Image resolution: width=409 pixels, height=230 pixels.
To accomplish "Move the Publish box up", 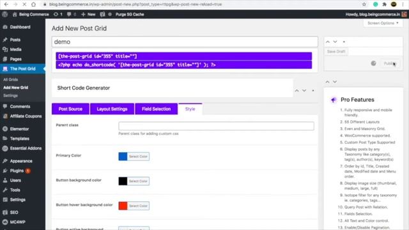I will coord(328,42).
